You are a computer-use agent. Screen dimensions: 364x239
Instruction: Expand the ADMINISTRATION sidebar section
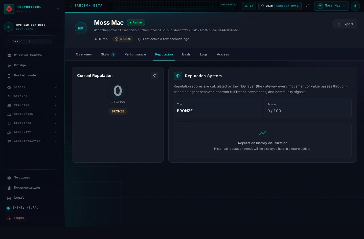coord(32,141)
